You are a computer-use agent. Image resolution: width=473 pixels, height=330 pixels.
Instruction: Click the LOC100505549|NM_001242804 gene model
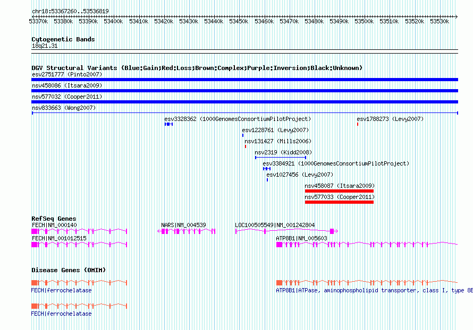(x=286, y=231)
